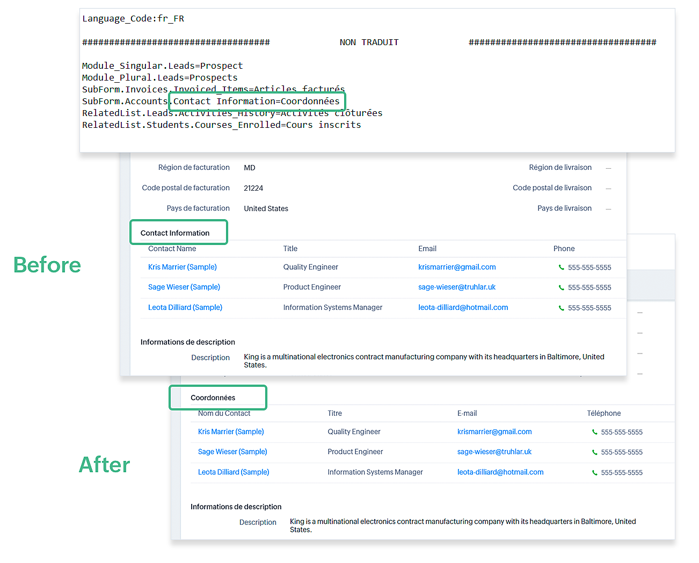Open Leota Dilliard (Sample) under Contact Information
Viewport: 699px width, 563px height.
tap(185, 308)
